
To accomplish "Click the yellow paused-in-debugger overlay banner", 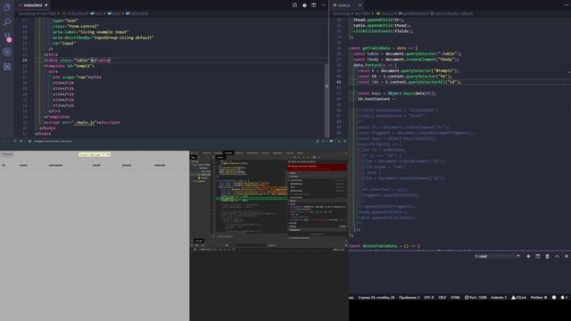I will point(95,154).
